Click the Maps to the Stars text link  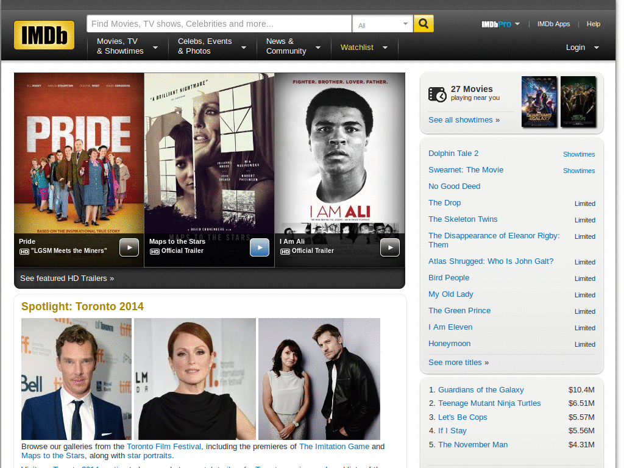(x=53, y=456)
